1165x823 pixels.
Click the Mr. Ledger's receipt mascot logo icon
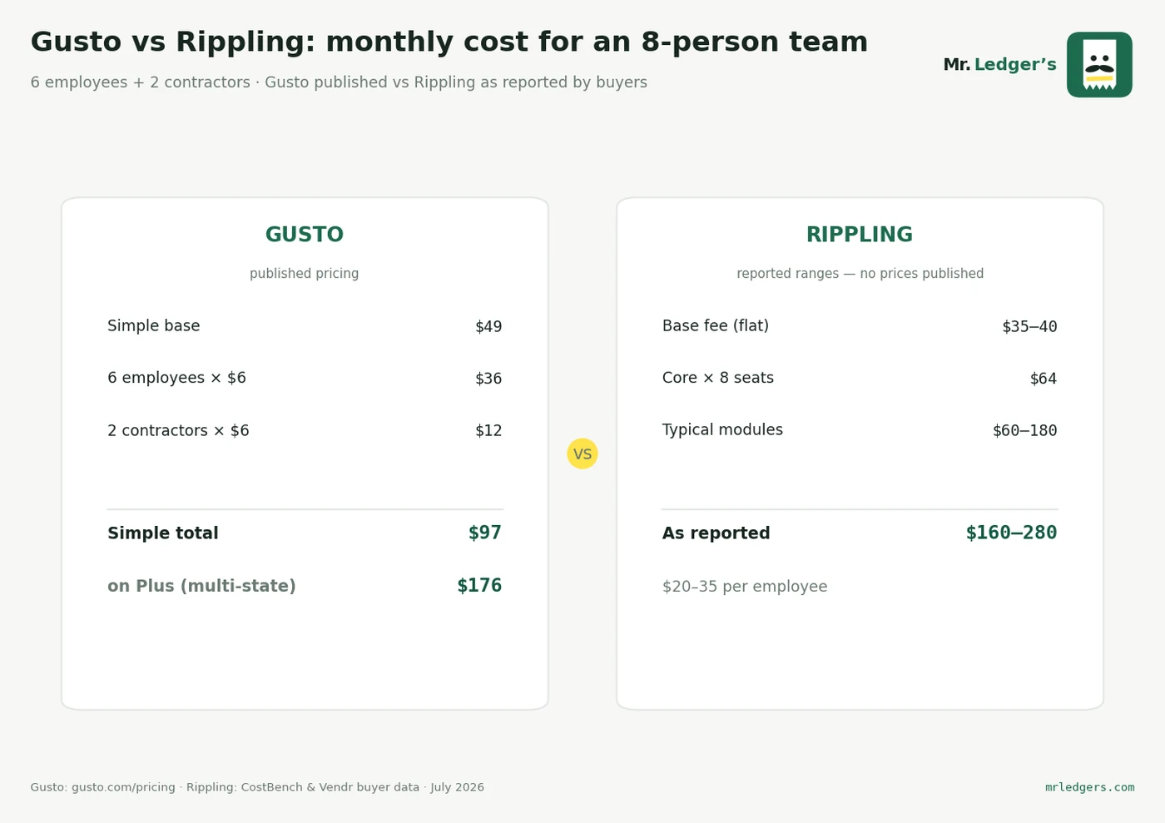[1099, 65]
